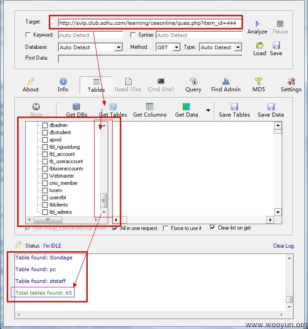308x329 pixels.
Task: Click the Clear Log link
Action: 283,246
